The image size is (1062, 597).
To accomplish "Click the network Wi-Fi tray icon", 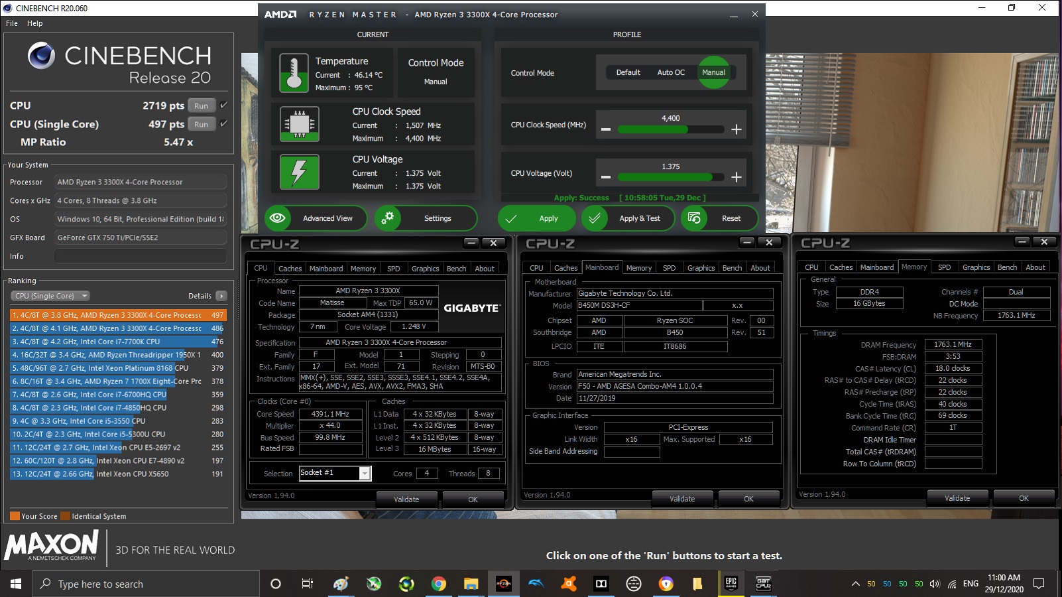I will [952, 584].
